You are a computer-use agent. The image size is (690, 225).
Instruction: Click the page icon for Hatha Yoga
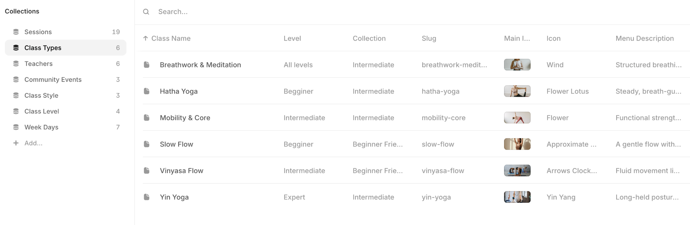click(x=147, y=91)
